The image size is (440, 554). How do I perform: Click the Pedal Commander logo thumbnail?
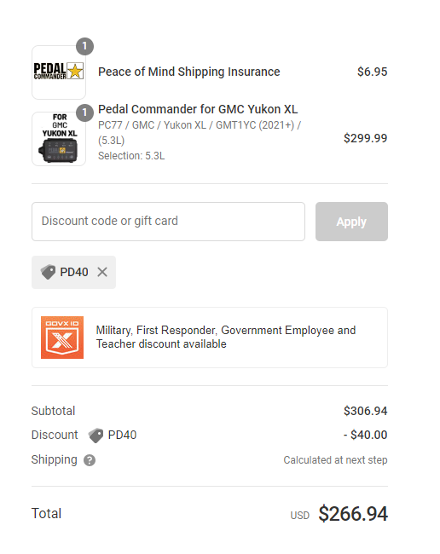click(x=59, y=72)
